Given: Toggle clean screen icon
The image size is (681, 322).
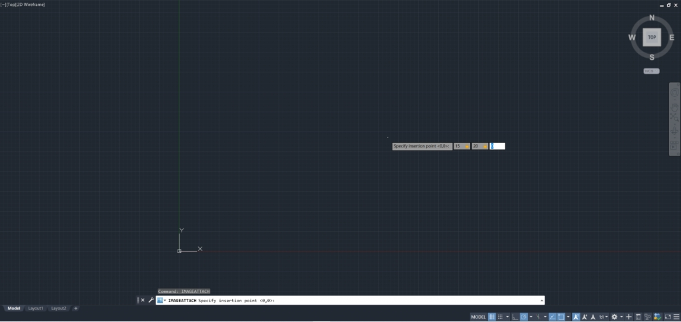Looking at the screenshot, I should pos(668,317).
